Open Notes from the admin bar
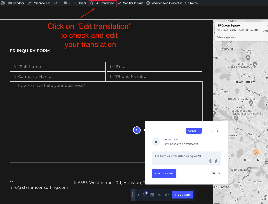Viewport: 268px width, 204px height. (191, 3)
